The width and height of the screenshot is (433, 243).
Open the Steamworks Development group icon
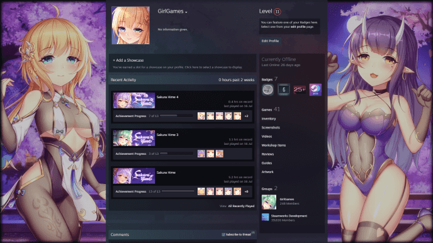pyautogui.click(x=266, y=217)
